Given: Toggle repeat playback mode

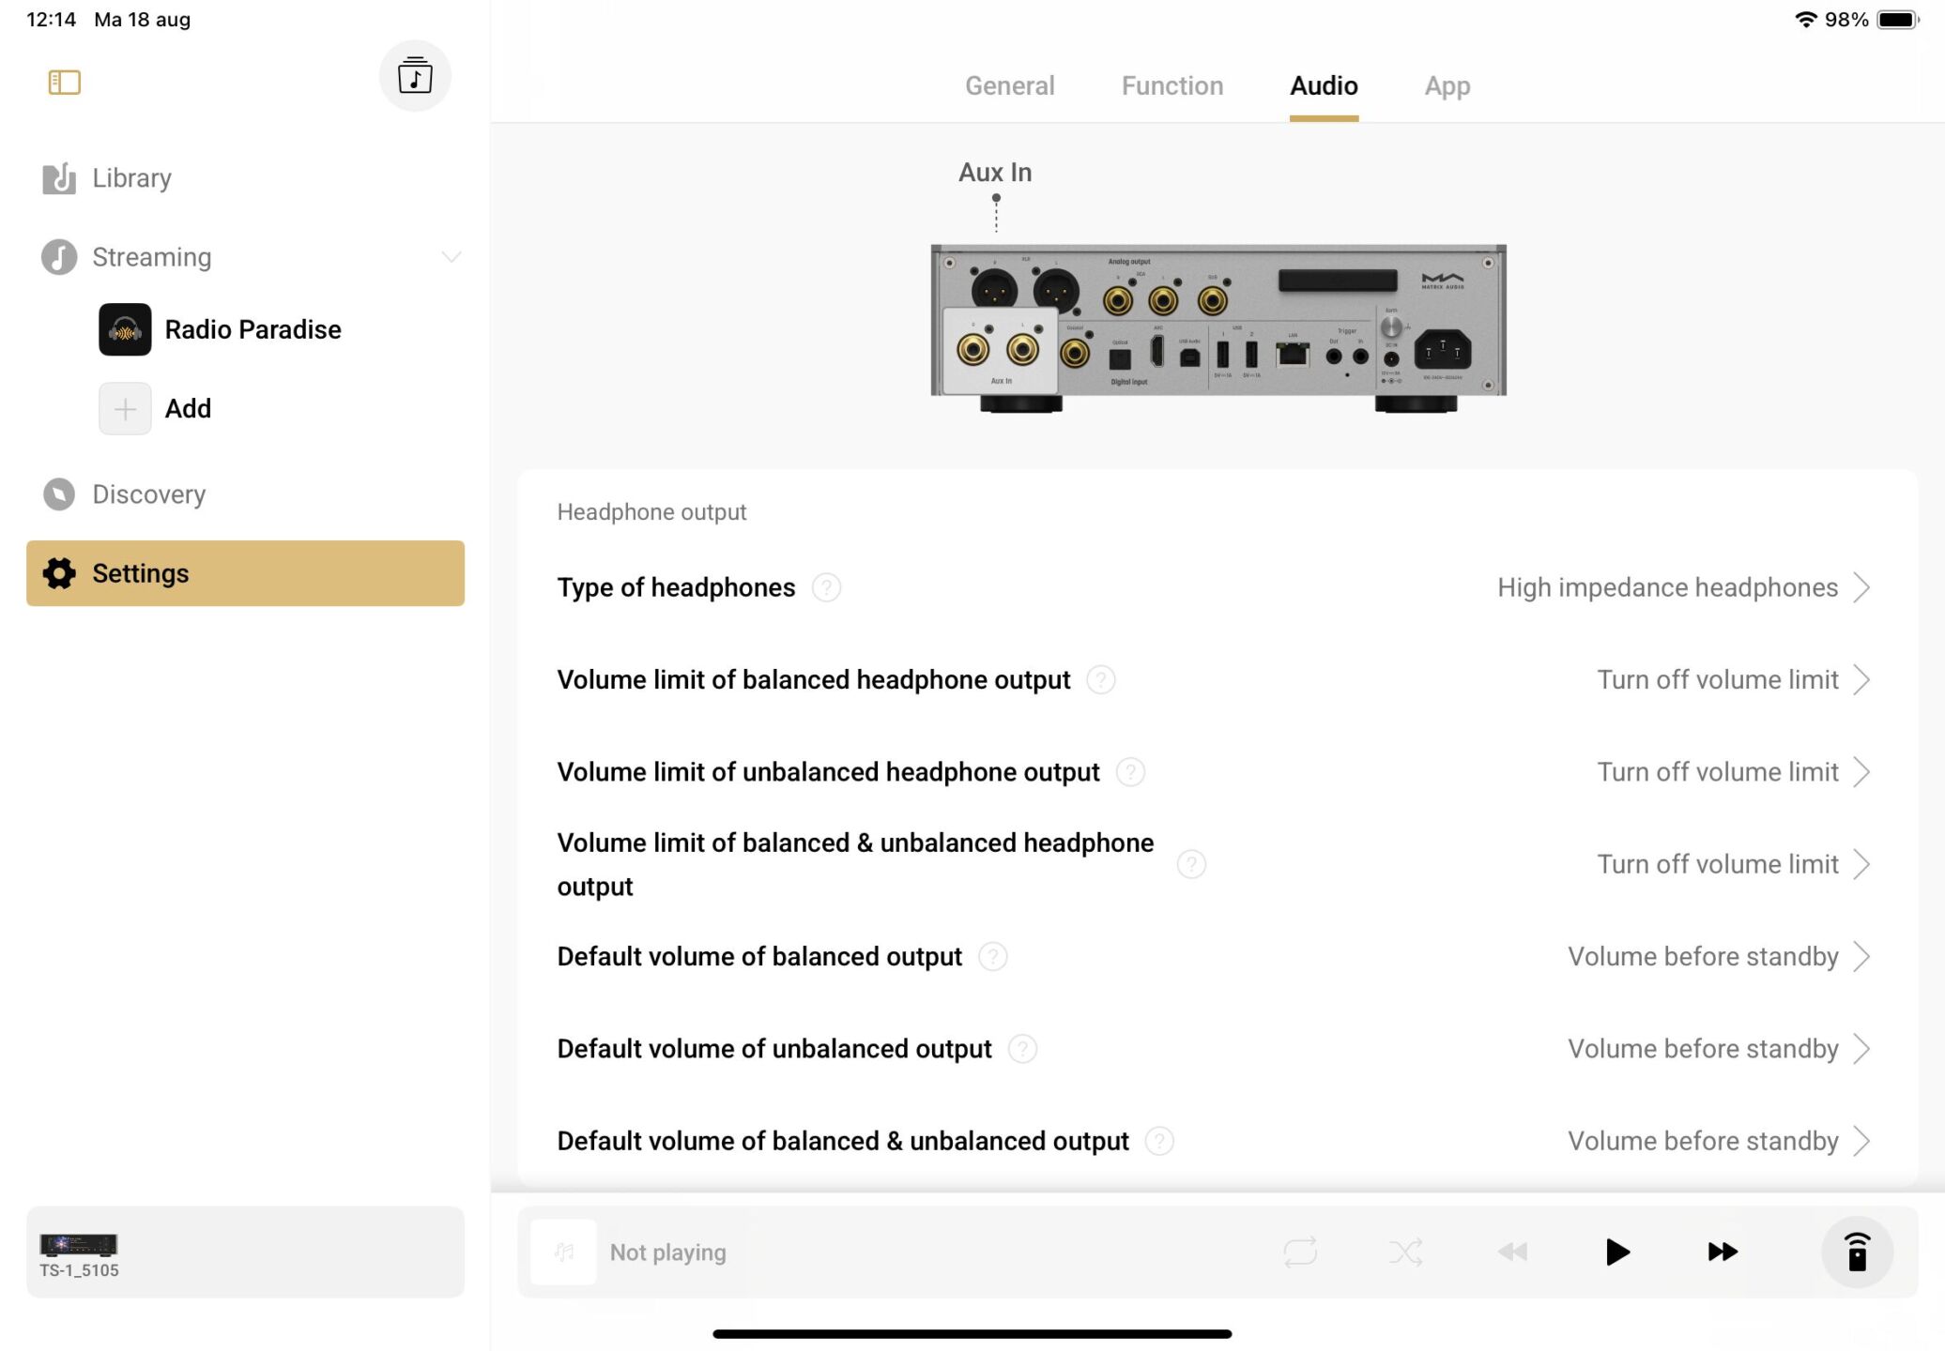Looking at the screenshot, I should [1300, 1252].
